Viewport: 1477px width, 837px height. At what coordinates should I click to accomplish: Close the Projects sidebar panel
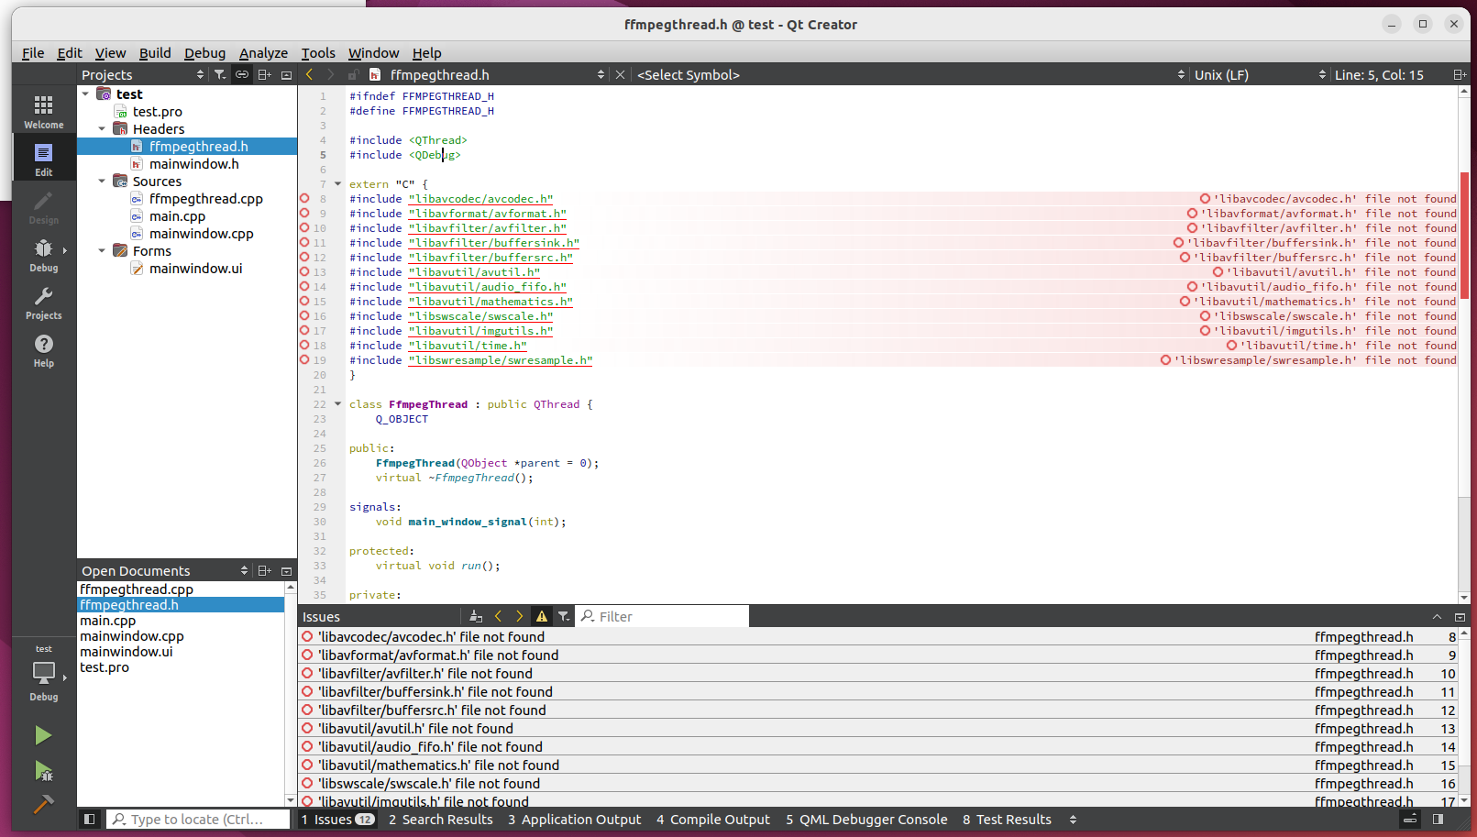[x=286, y=74]
